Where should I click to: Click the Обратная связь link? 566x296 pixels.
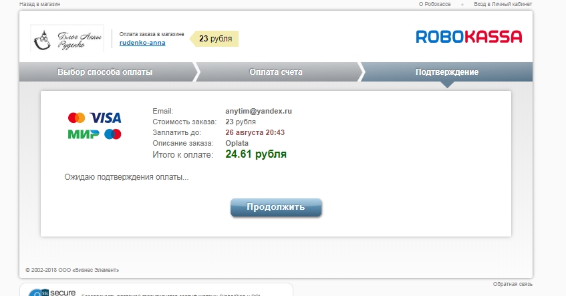[x=513, y=285]
